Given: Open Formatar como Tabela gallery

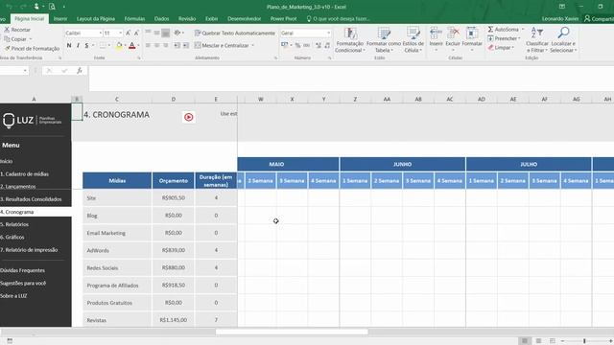Looking at the screenshot, I should [384, 40].
